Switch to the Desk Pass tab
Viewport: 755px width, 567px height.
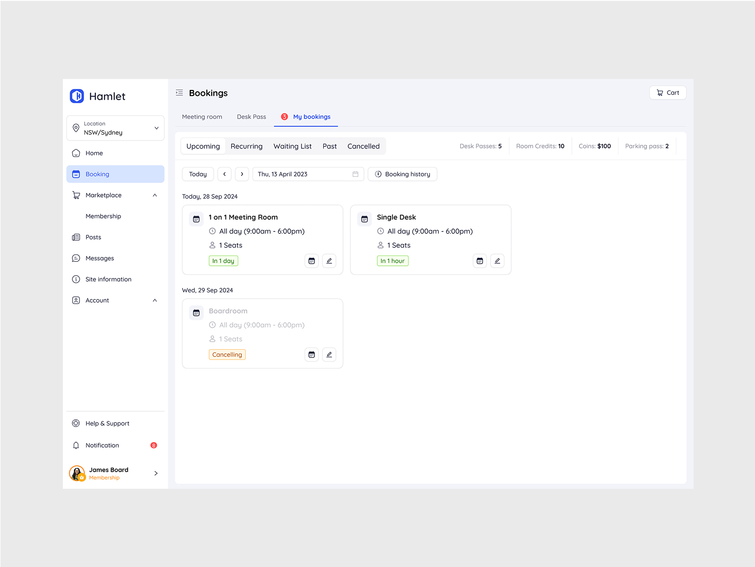[251, 117]
